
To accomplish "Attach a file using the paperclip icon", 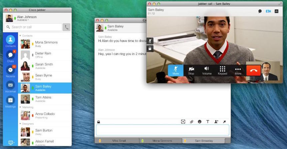I will pos(191,122).
